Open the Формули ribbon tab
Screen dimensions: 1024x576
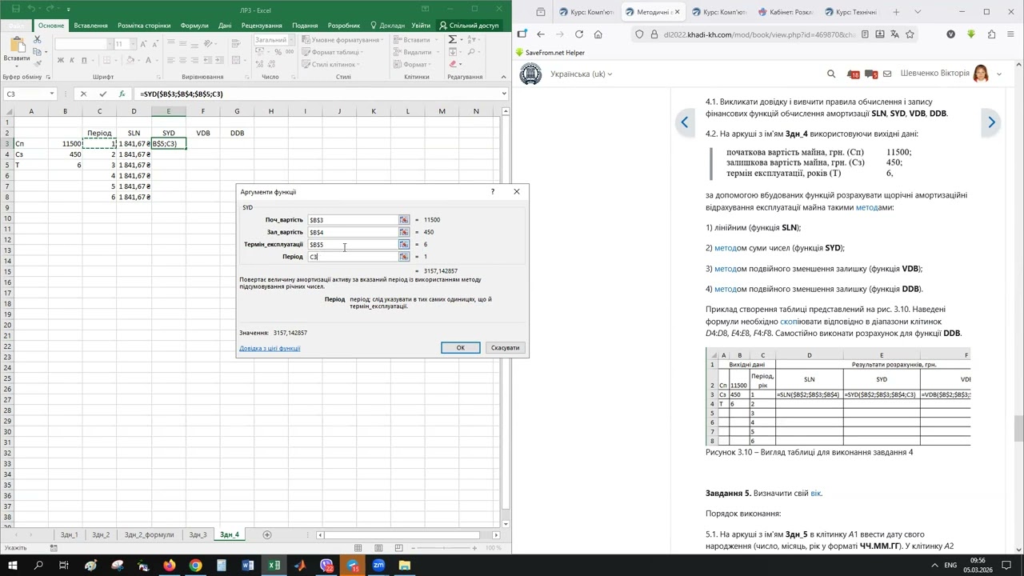(x=194, y=26)
